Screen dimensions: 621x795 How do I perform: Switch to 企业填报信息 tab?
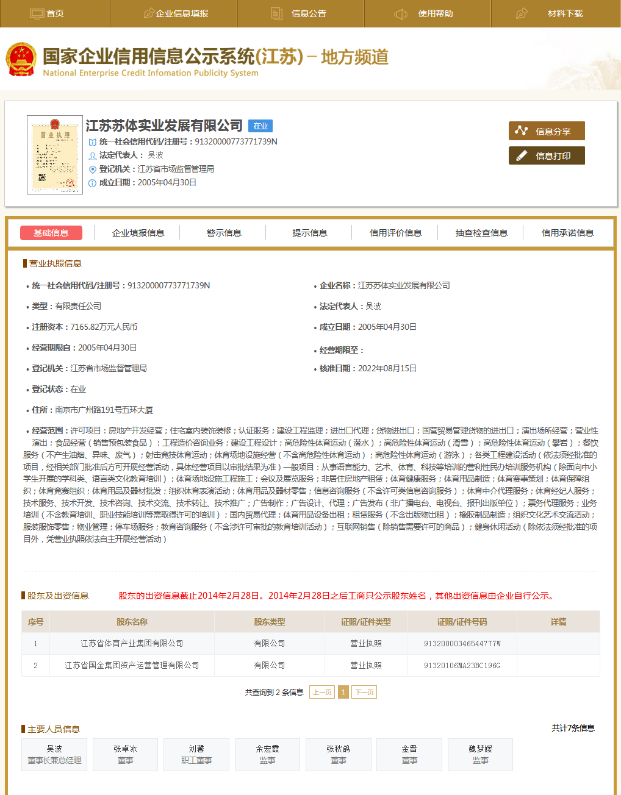point(138,233)
